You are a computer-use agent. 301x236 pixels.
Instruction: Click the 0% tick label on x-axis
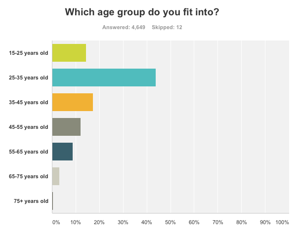[x=56, y=223]
